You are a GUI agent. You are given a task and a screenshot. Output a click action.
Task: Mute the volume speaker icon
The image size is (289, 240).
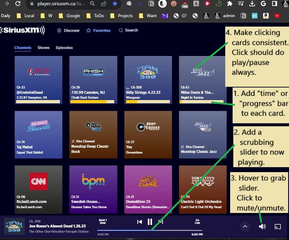tap(262, 226)
